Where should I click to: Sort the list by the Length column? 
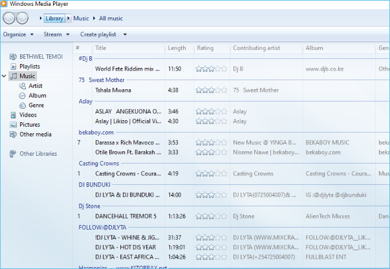pos(177,48)
